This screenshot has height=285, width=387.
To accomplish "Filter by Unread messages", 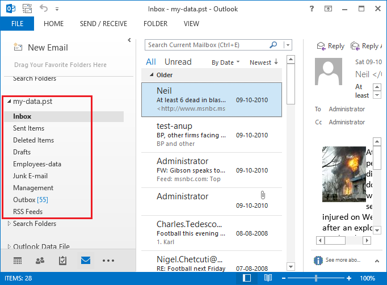I will point(178,62).
